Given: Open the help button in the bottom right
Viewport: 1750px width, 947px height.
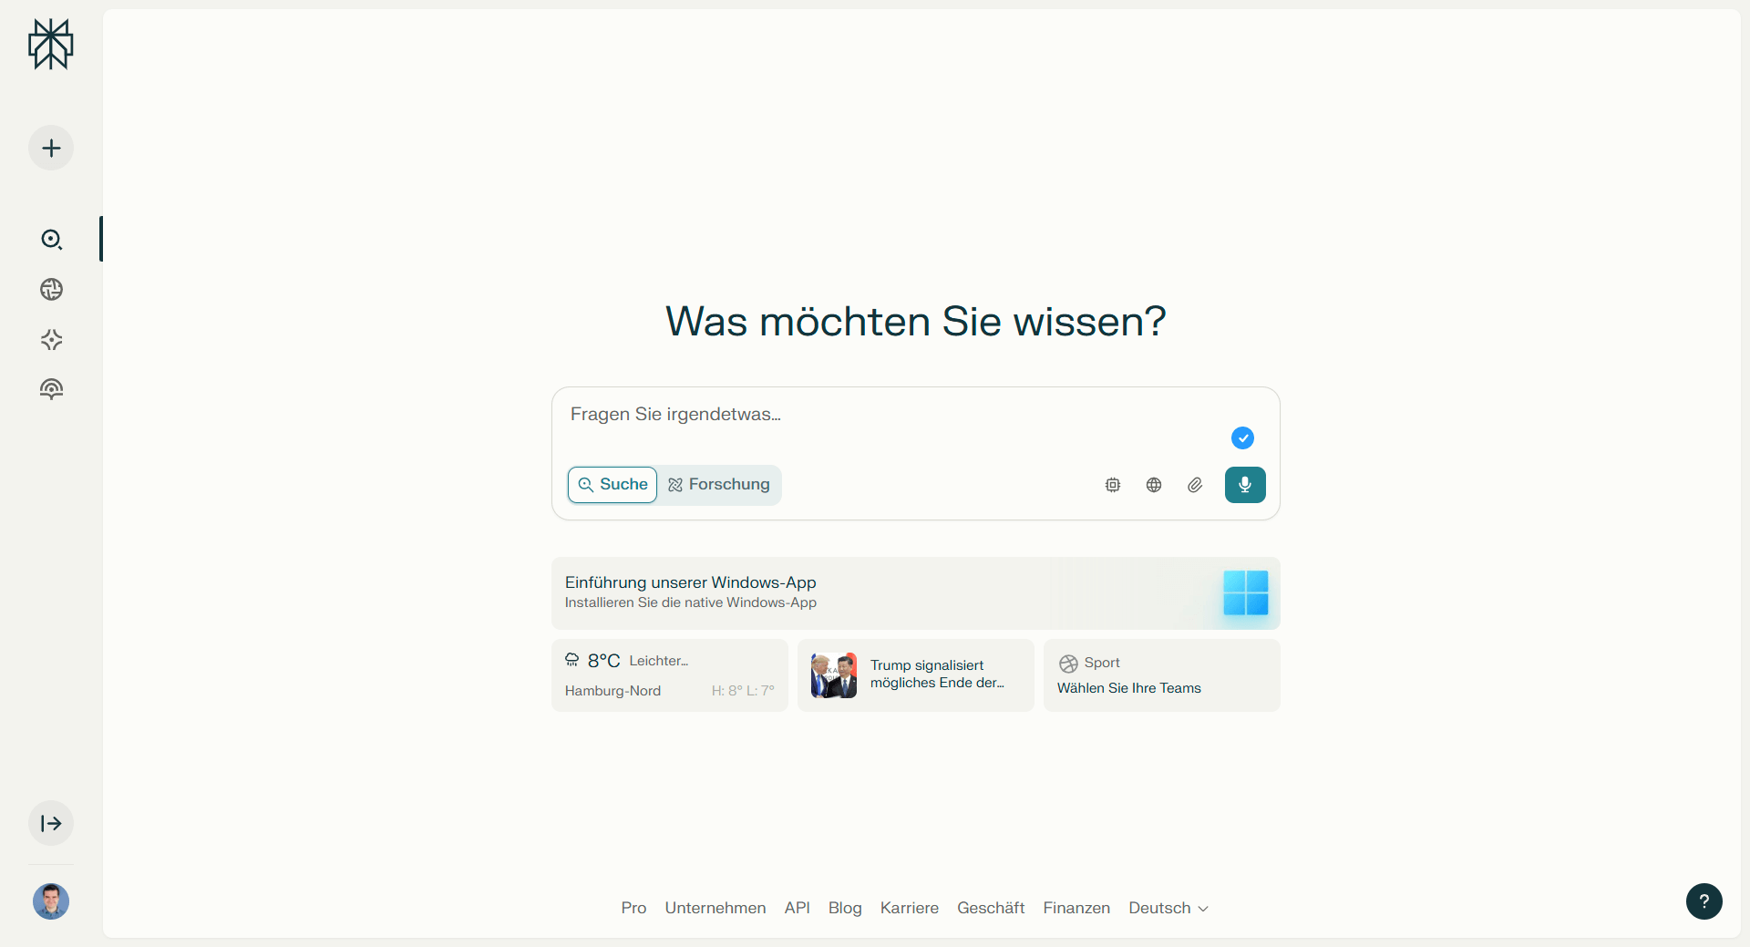Looking at the screenshot, I should tap(1704, 901).
